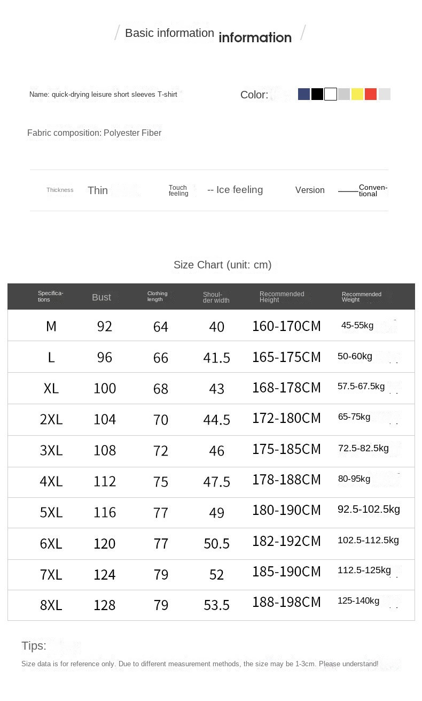Image resolution: width=422 pixels, height=701 pixels.
Task: Click the Size Chart heading
Action: (222, 265)
